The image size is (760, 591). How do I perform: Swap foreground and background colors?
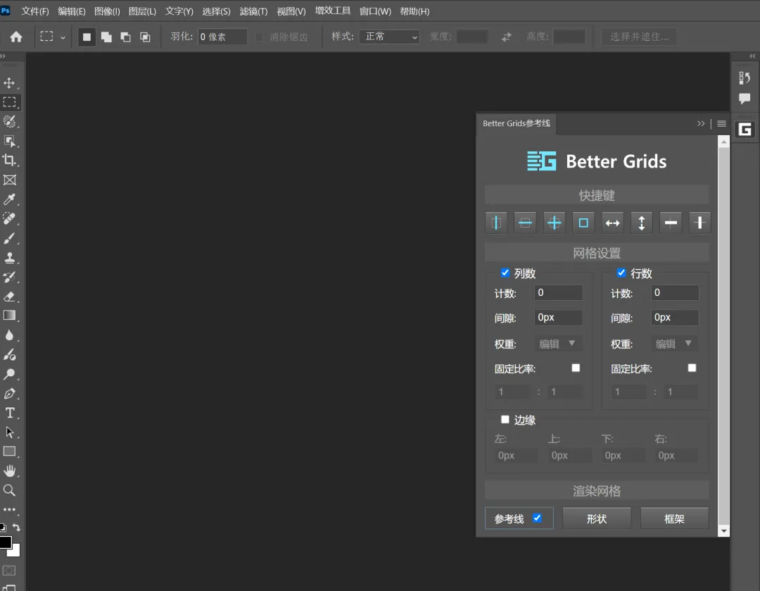tap(17, 527)
